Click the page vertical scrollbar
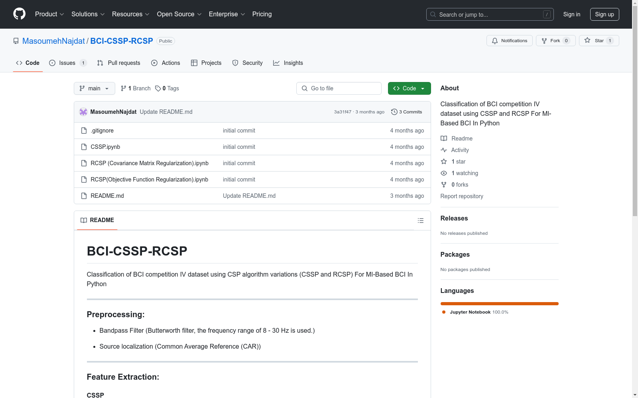Viewport: 638px width, 398px height. point(635,111)
